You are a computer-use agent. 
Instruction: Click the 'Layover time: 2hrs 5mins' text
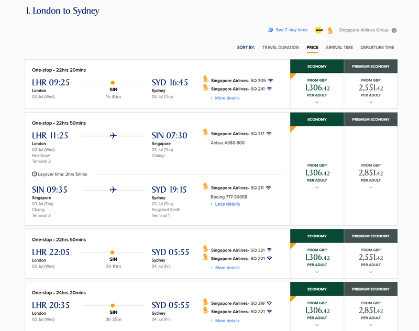click(x=62, y=174)
